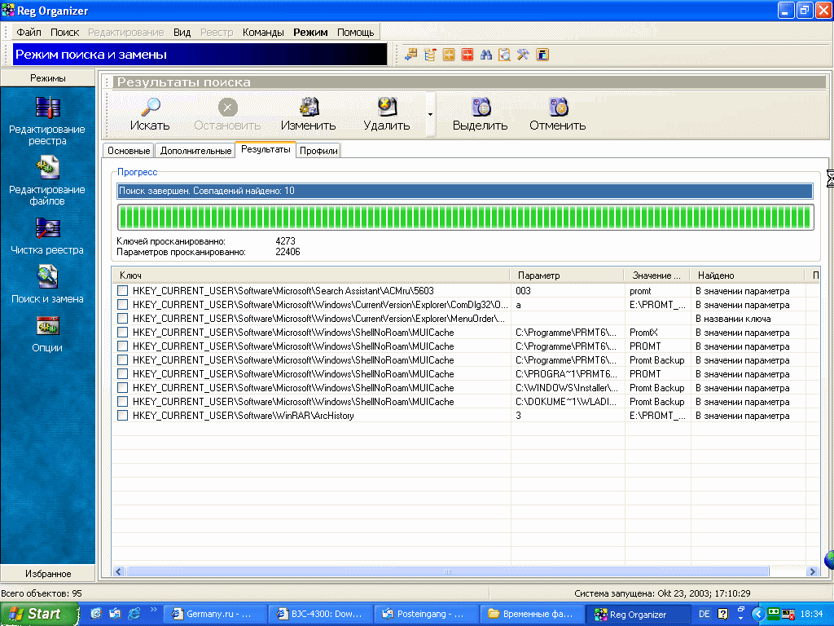Click the tree structure toolbar icon
834x626 pixels.
pyautogui.click(x=430, y=55)
